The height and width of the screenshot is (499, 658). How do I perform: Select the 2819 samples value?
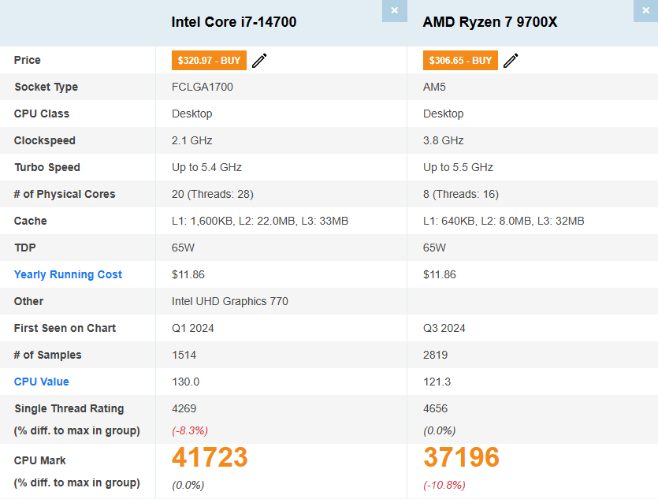point(435,355)
